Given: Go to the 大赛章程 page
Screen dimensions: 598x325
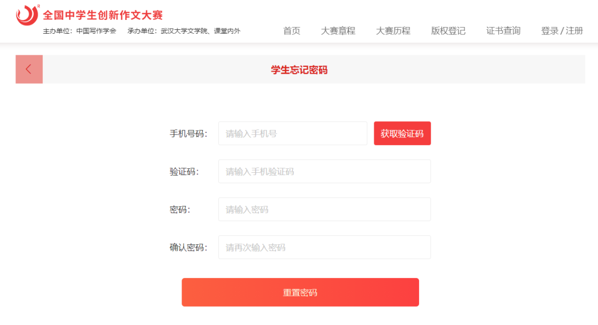Looking at the screenshot, I should pyautogui.click(x=338, y=31).
